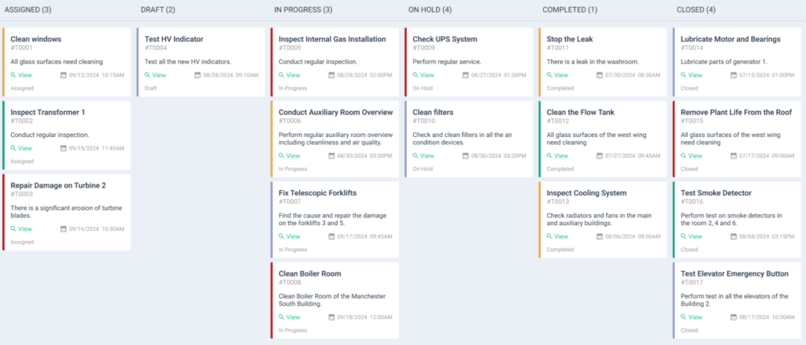Click description 'Perform regular service.'
The height and width of the screenshot is (345, 806).
pos(447,61)
